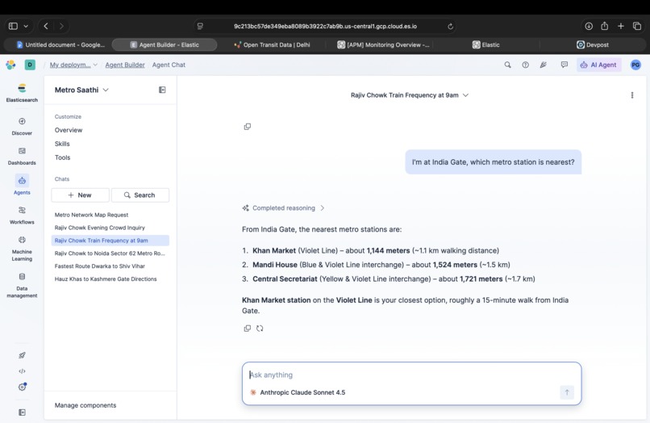650x423 pixels.
Task: Open Data management in the sidebar
Action: point(22,285)
